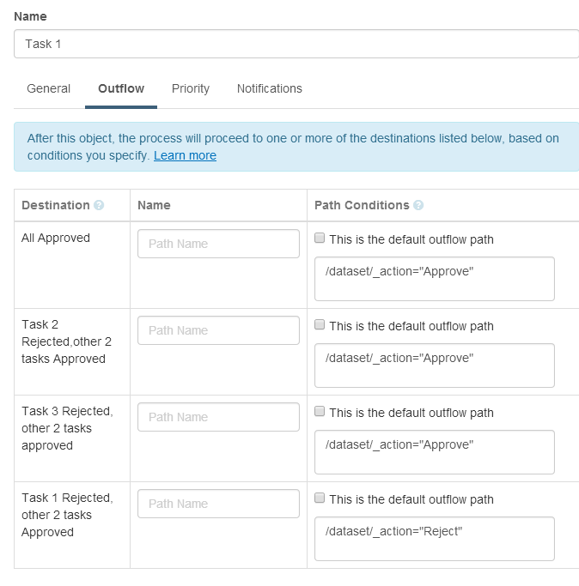Select Path Name box for Task 3 Rejected row
The height and width of the screenshot is (586, 579).
pos(218,417)
